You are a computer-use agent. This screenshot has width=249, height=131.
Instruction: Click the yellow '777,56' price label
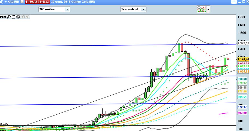coord(242,91)
